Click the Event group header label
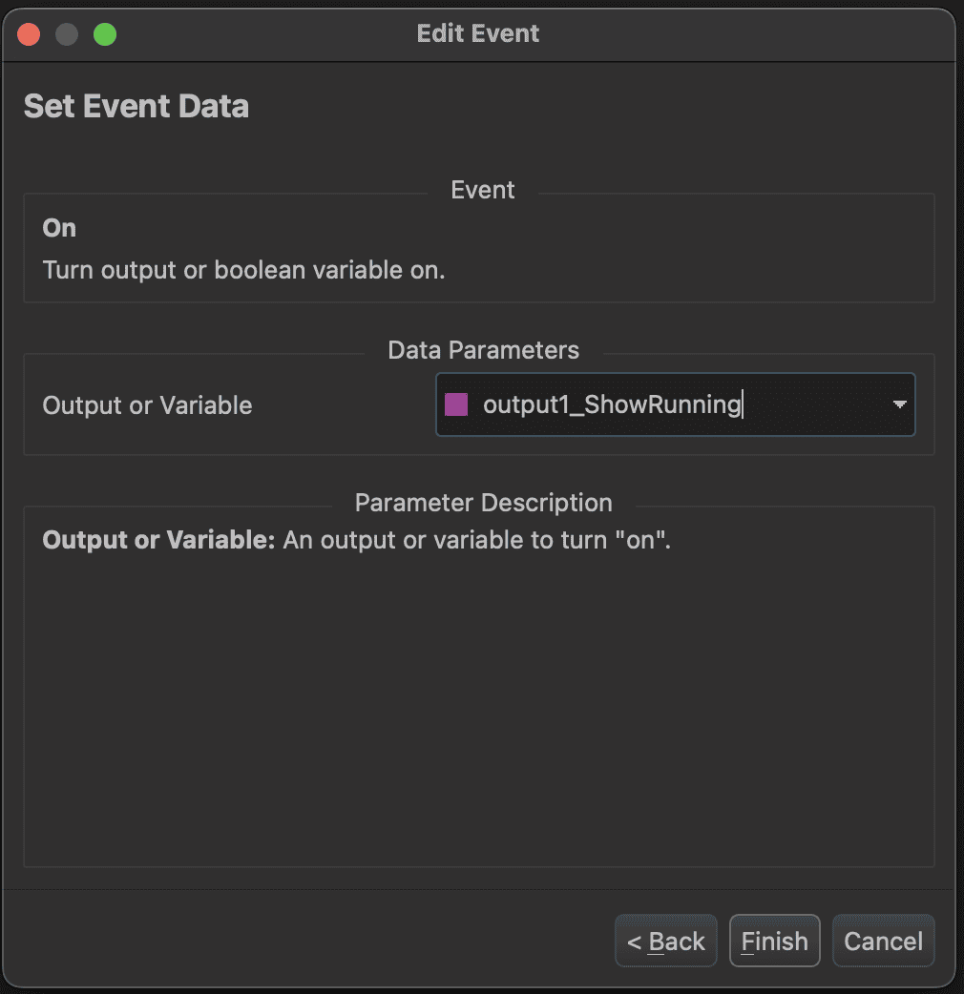 click(x=483, y=190)
